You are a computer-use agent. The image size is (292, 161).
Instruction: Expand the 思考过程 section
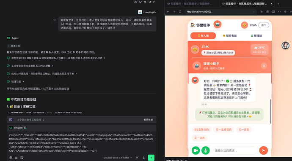tap(14, 46)
